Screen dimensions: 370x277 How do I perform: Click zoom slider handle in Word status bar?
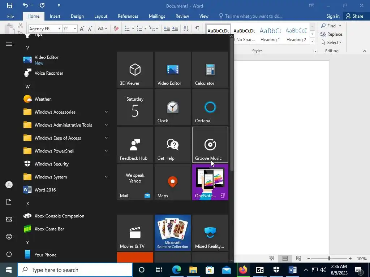(329, 259)
